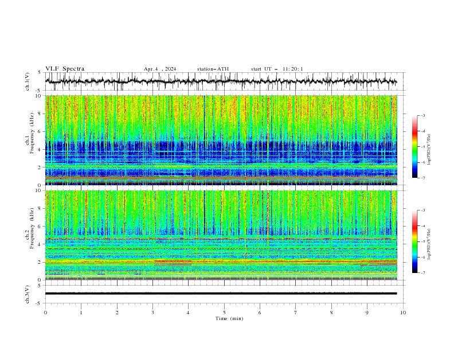Click the time axis tick label "5"
454x351 pixels.
pyautogui.click(x=224, y=313)
